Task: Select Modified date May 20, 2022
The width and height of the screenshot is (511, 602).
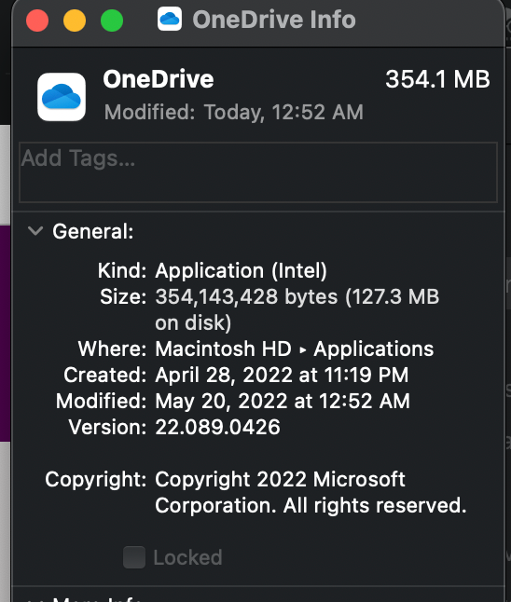Action: 283,402
